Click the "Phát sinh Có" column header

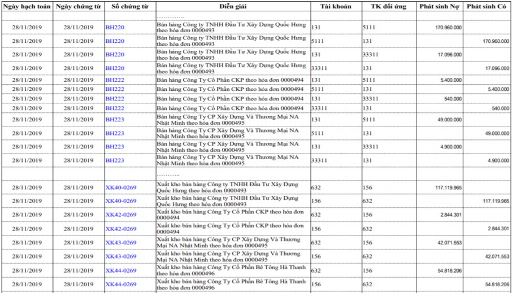[x=488, y=6]
